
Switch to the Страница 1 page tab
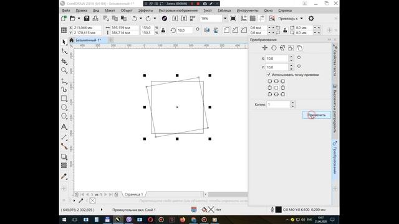tap(134, 194)
